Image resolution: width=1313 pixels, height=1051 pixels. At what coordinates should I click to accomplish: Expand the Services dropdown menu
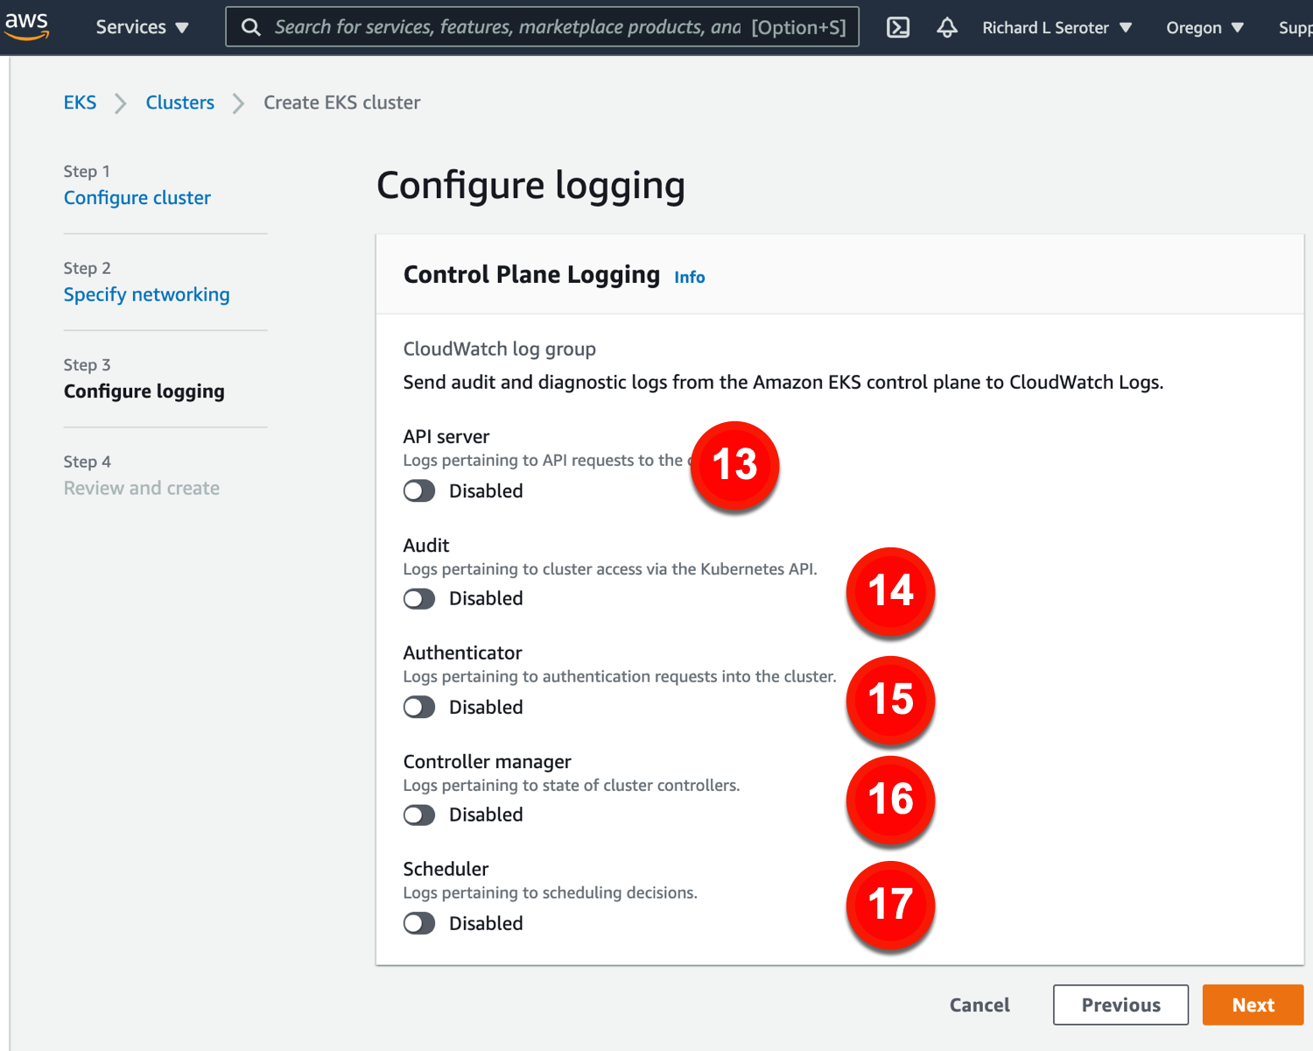[x=142, y=27]
